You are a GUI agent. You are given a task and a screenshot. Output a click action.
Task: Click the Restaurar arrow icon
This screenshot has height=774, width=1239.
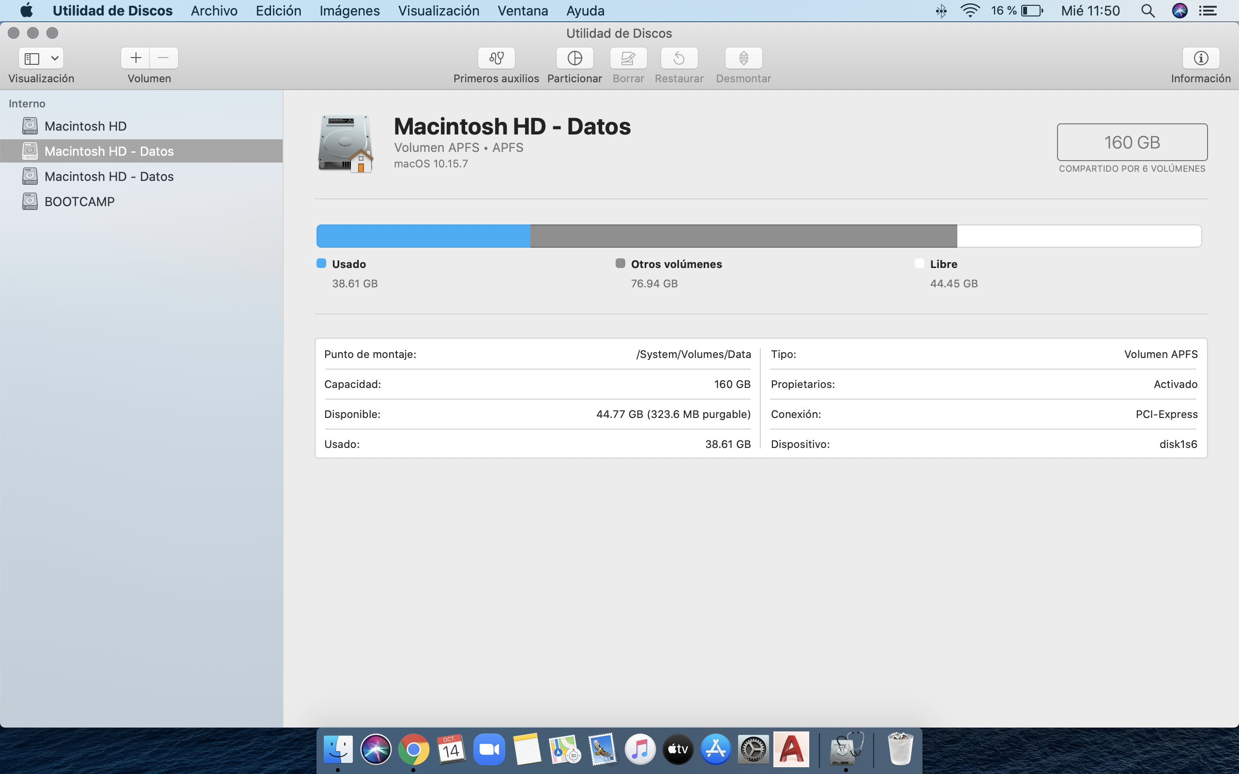point(679,58)
